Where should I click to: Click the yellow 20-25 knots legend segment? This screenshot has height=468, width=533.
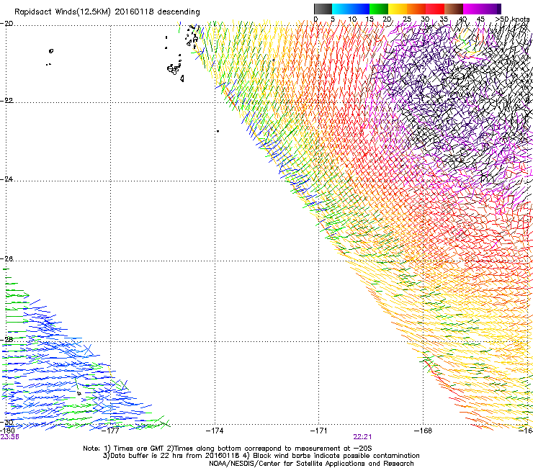click(398, 9)
